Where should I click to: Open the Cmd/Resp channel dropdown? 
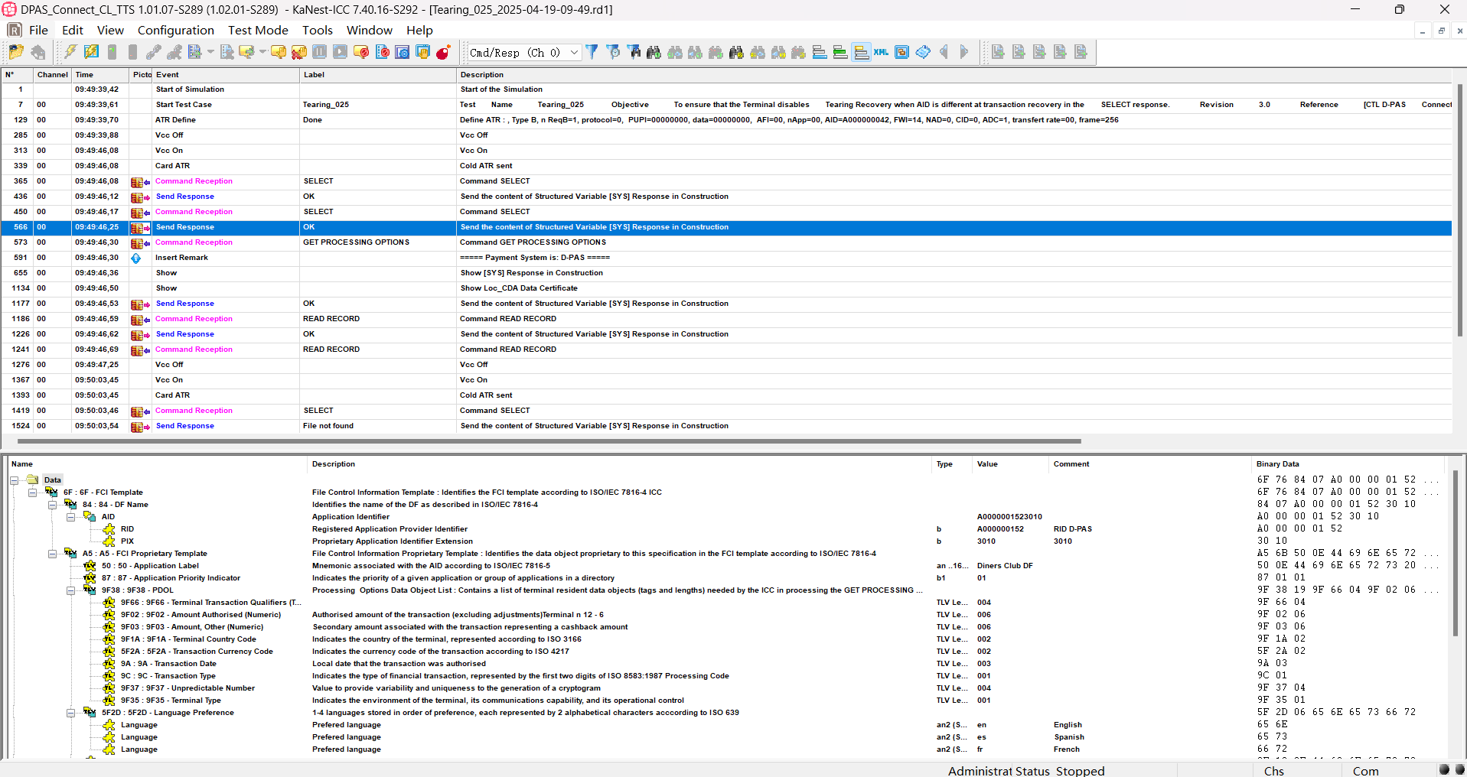pyautogui.click(x=574, y=53)
